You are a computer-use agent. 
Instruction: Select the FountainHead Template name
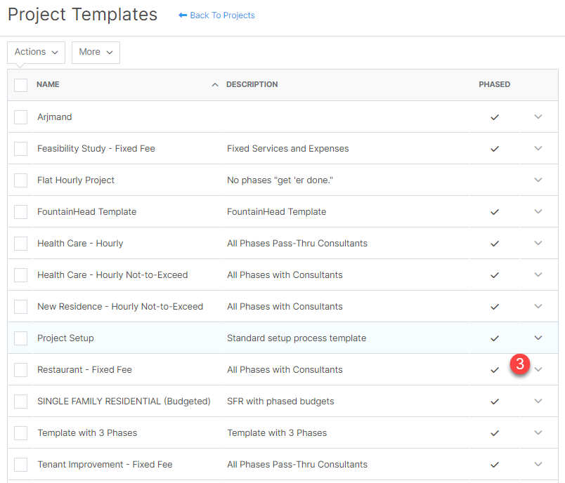pyautogui.click(x=87, y=212)
